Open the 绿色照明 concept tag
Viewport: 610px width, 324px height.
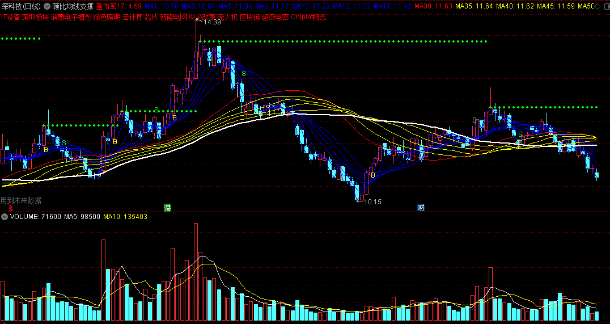point(107,17)
